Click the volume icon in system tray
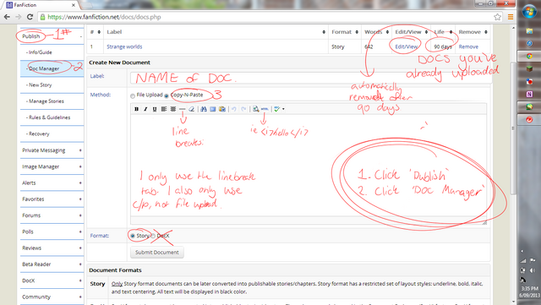Image resolution: width=541 pixels, height=305 pixels. pos(533,270)
